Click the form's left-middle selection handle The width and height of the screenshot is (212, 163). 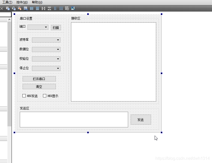coord(14,73)
